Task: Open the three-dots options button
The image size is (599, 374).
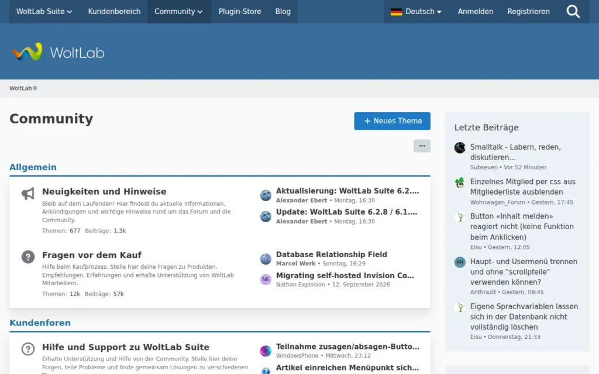Action: (x=422, y=146)
